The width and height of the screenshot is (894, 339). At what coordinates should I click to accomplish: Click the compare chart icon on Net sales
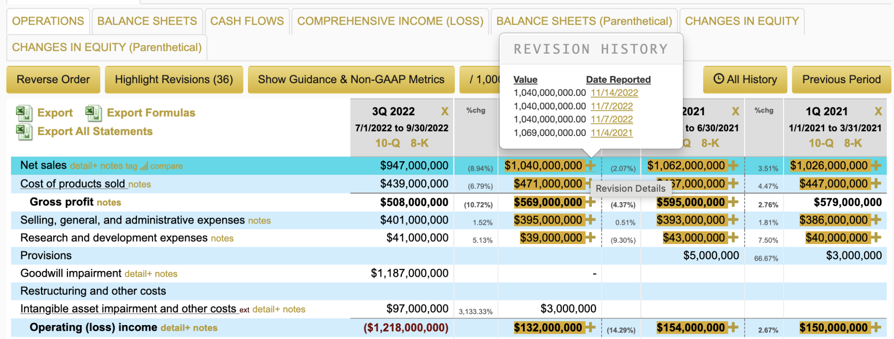pyautogui.click(x=144, y=166)
